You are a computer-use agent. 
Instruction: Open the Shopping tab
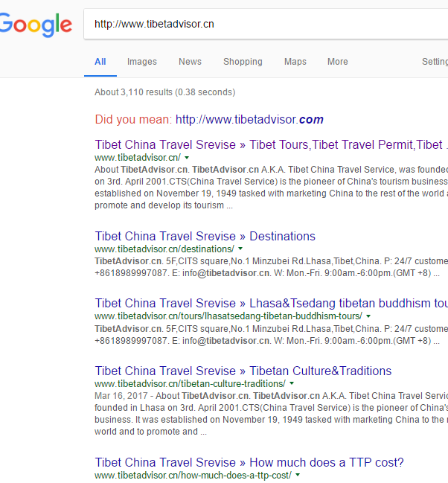(x=243, y=62)
